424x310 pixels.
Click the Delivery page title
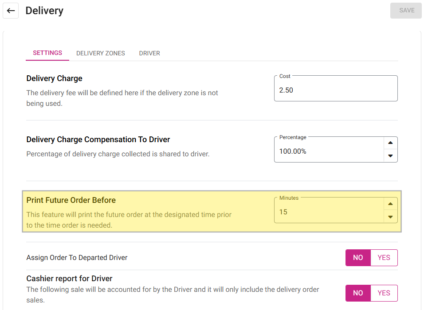coord(44,11)
